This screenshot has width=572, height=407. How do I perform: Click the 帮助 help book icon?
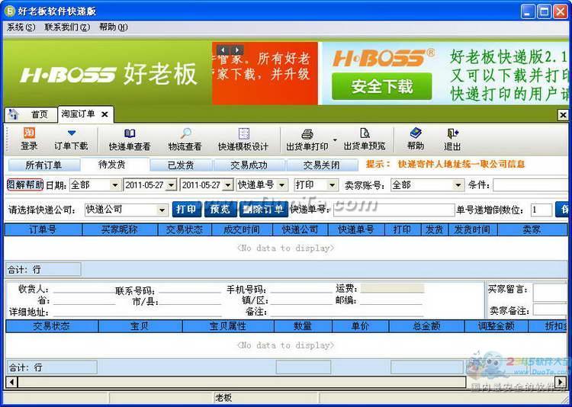pos(416,134)
